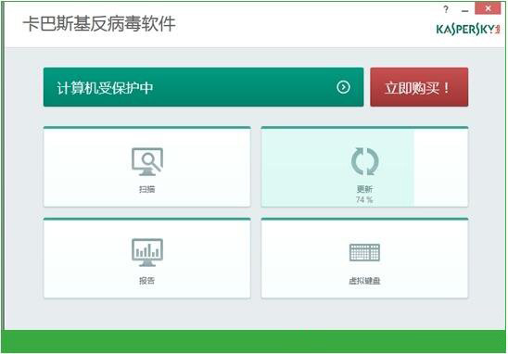Click the Kaspersky logo

click(x=468, y=29)
